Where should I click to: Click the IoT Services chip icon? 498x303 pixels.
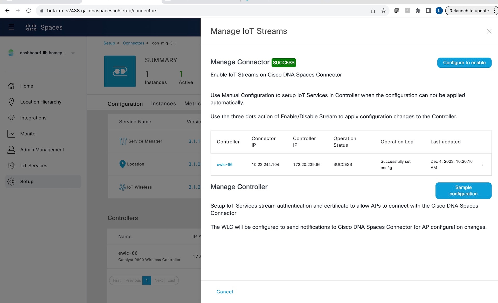coord(11,166)
